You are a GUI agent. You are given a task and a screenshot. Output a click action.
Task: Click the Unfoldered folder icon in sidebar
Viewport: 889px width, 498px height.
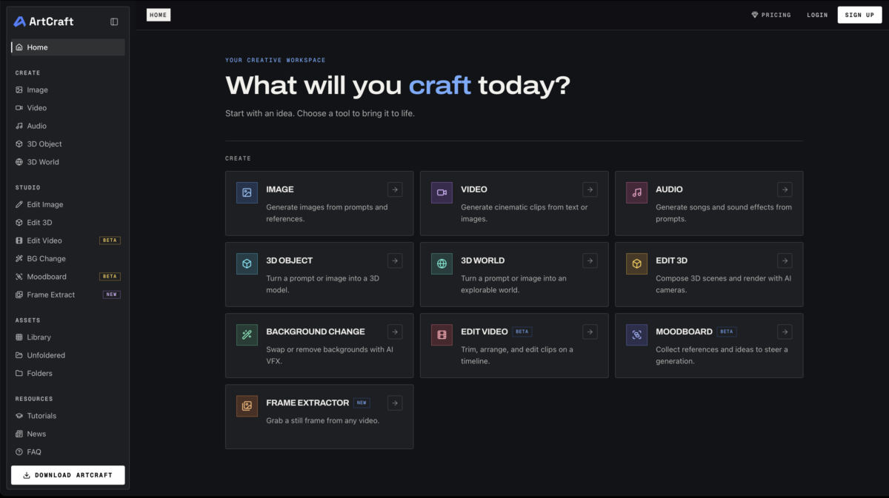click(x=19, y=355)
